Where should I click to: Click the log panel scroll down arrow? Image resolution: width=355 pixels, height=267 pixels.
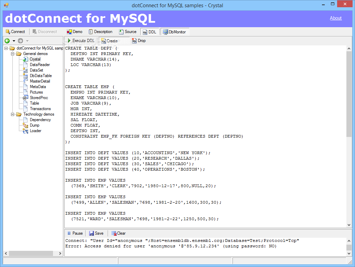[349, 254]
